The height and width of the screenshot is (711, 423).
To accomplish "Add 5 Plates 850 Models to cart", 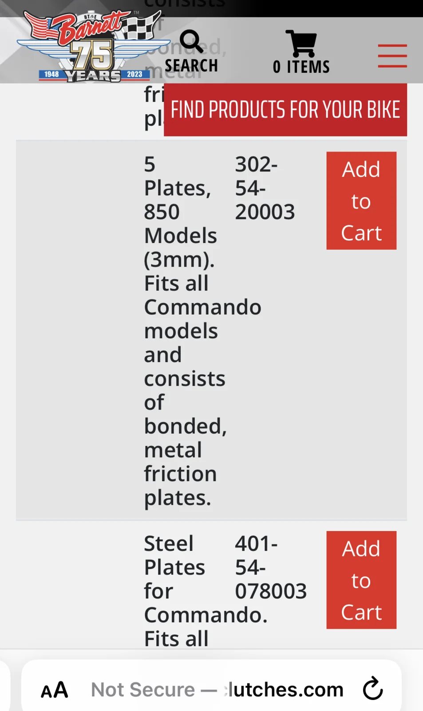I will (361, 201).
